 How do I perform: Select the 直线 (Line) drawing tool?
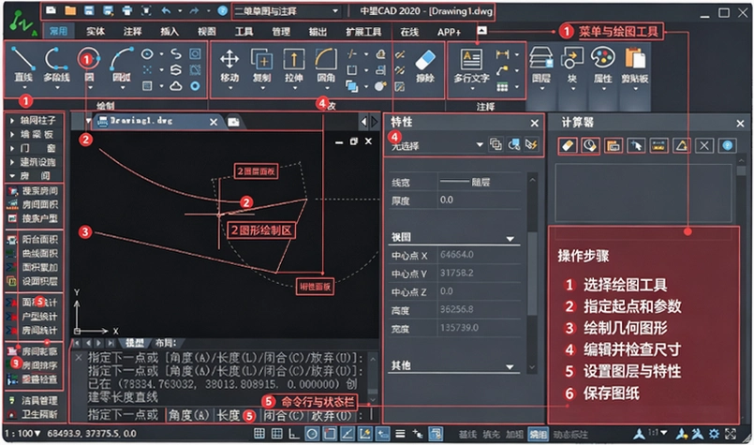click(22, 64)
